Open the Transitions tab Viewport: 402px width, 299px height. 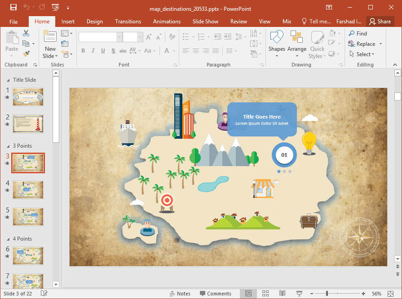pos(128,22)
